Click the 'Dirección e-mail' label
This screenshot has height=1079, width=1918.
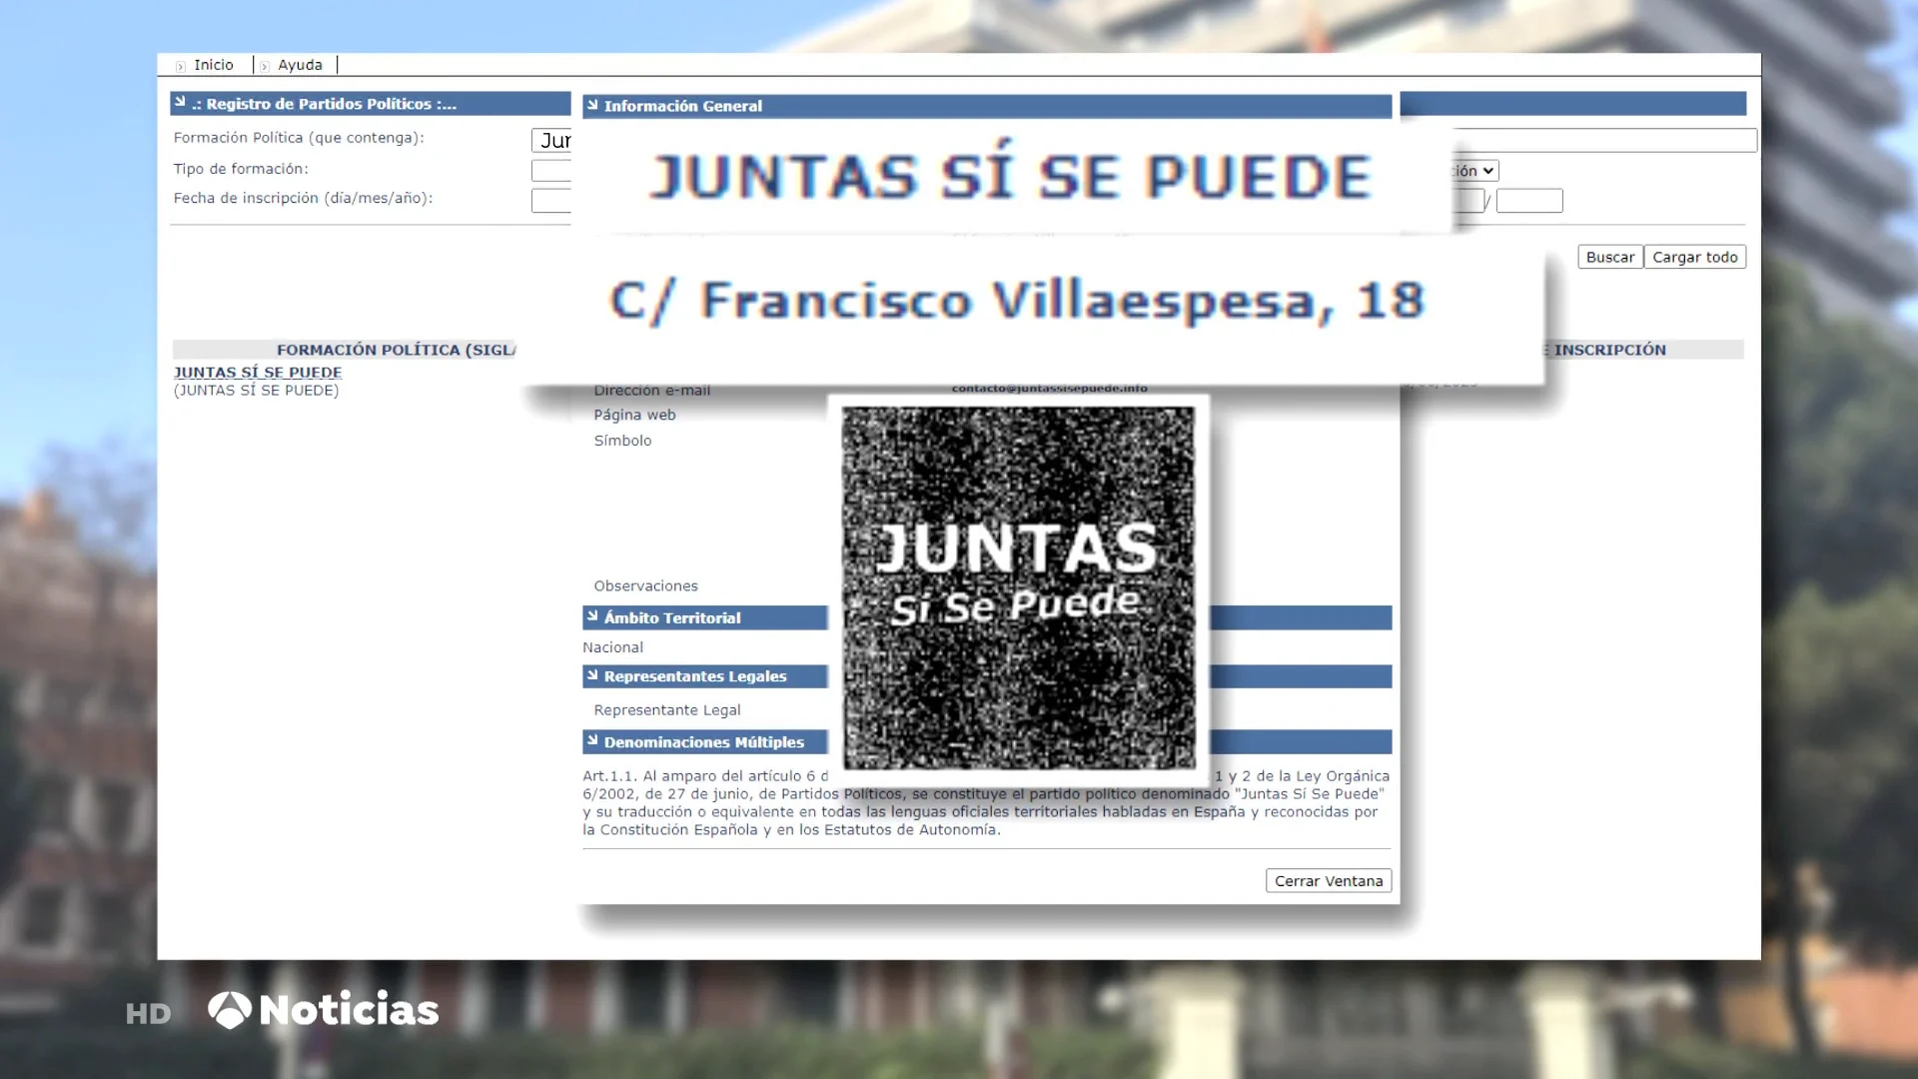coord(651,391)
